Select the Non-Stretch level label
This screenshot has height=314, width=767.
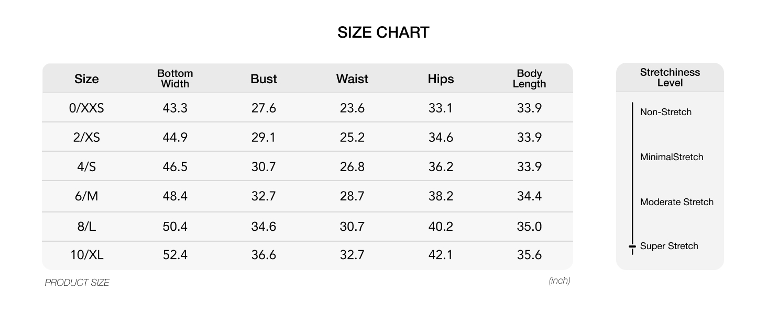[x=665, y=112]
